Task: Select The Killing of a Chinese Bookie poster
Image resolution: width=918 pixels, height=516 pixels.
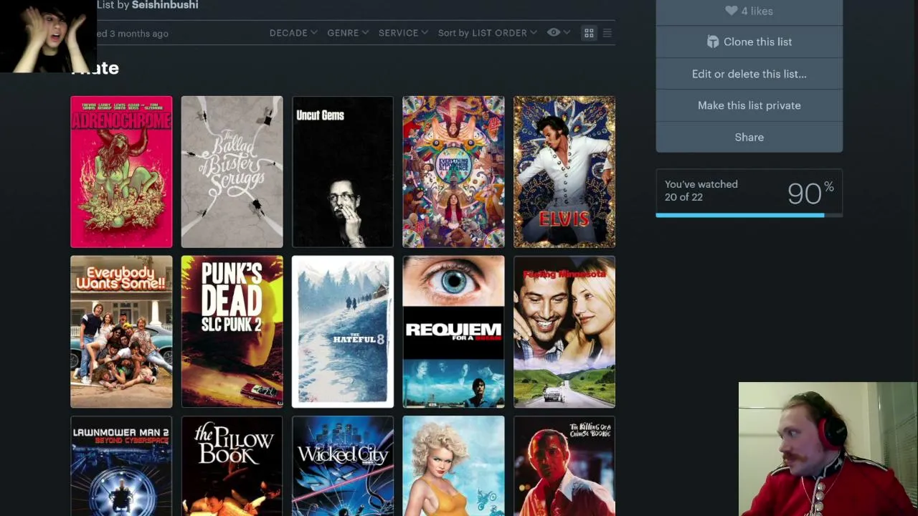Action: pyautogui.click(x=564, y=467)
